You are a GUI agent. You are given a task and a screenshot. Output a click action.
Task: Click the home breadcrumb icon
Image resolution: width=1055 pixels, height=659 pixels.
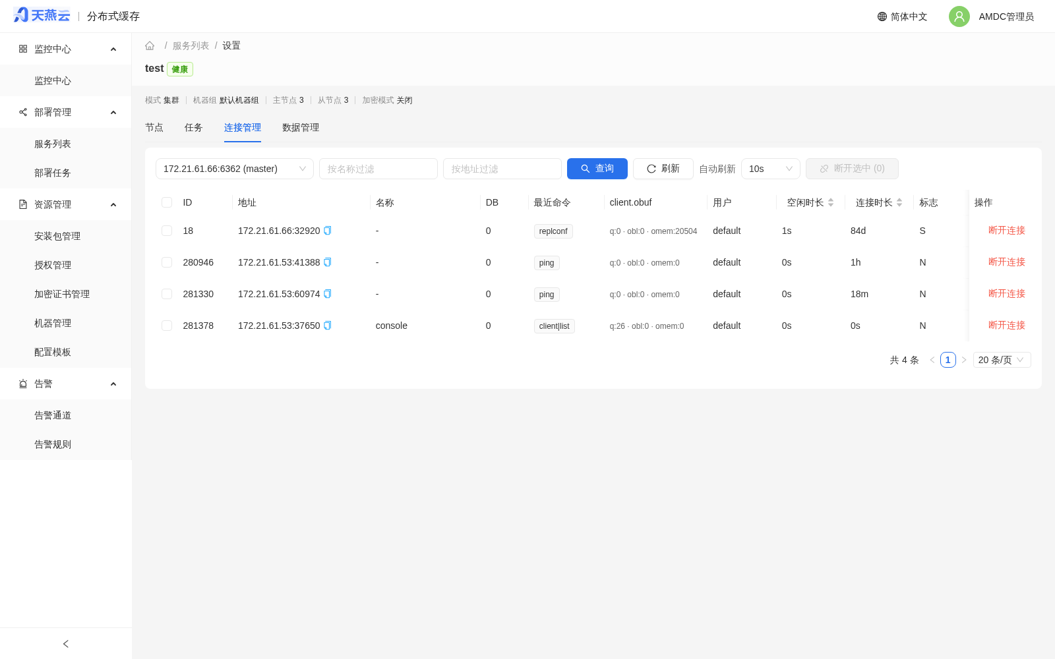(x=150, y=45)
